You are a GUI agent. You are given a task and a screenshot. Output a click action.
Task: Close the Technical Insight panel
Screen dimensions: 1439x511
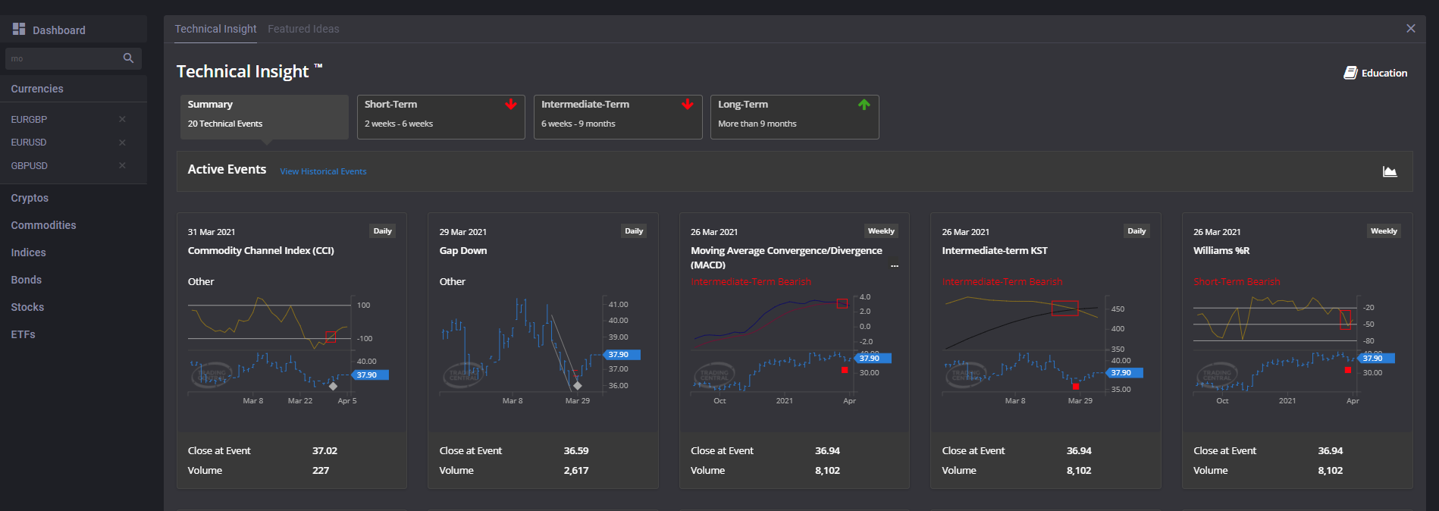coord(1410,29)
